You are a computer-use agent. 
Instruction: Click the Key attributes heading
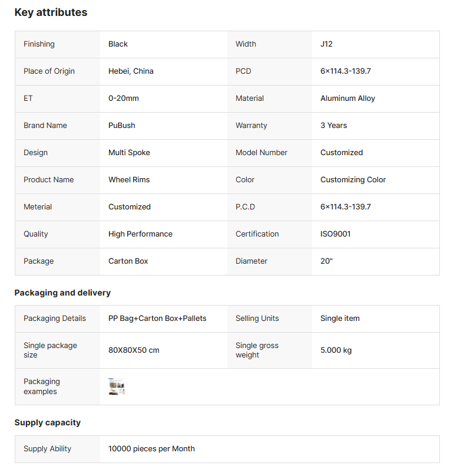click(51, 12)
